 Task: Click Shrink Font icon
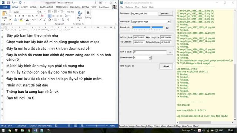(44, 20)
